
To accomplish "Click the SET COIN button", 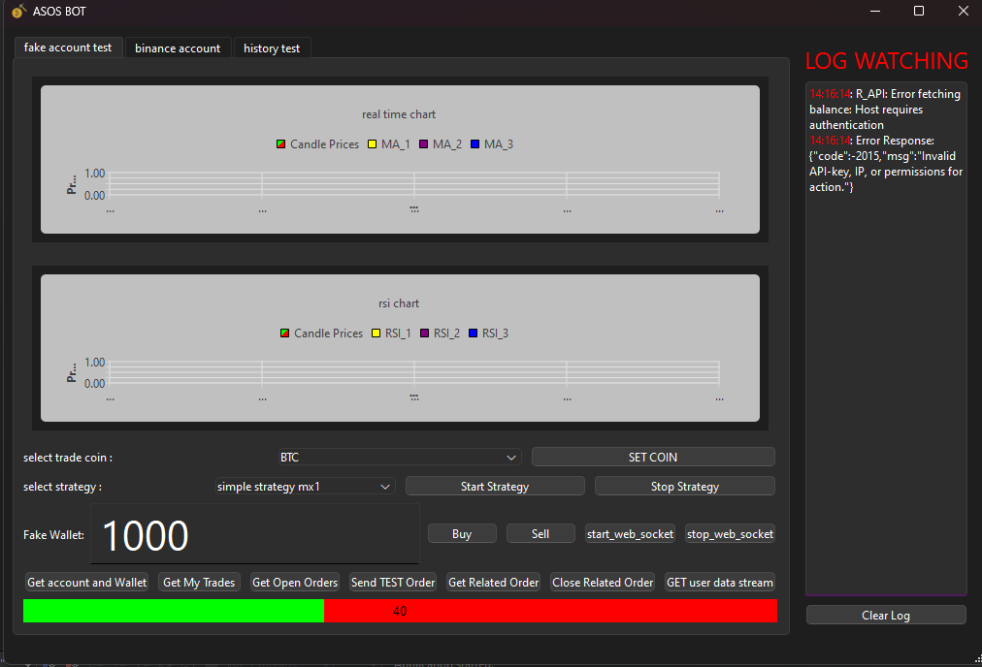I will point(653,458).
